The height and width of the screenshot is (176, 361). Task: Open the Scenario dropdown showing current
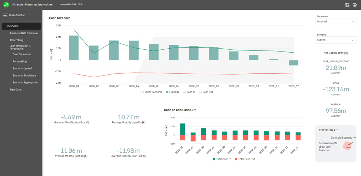tap(336, 40)
